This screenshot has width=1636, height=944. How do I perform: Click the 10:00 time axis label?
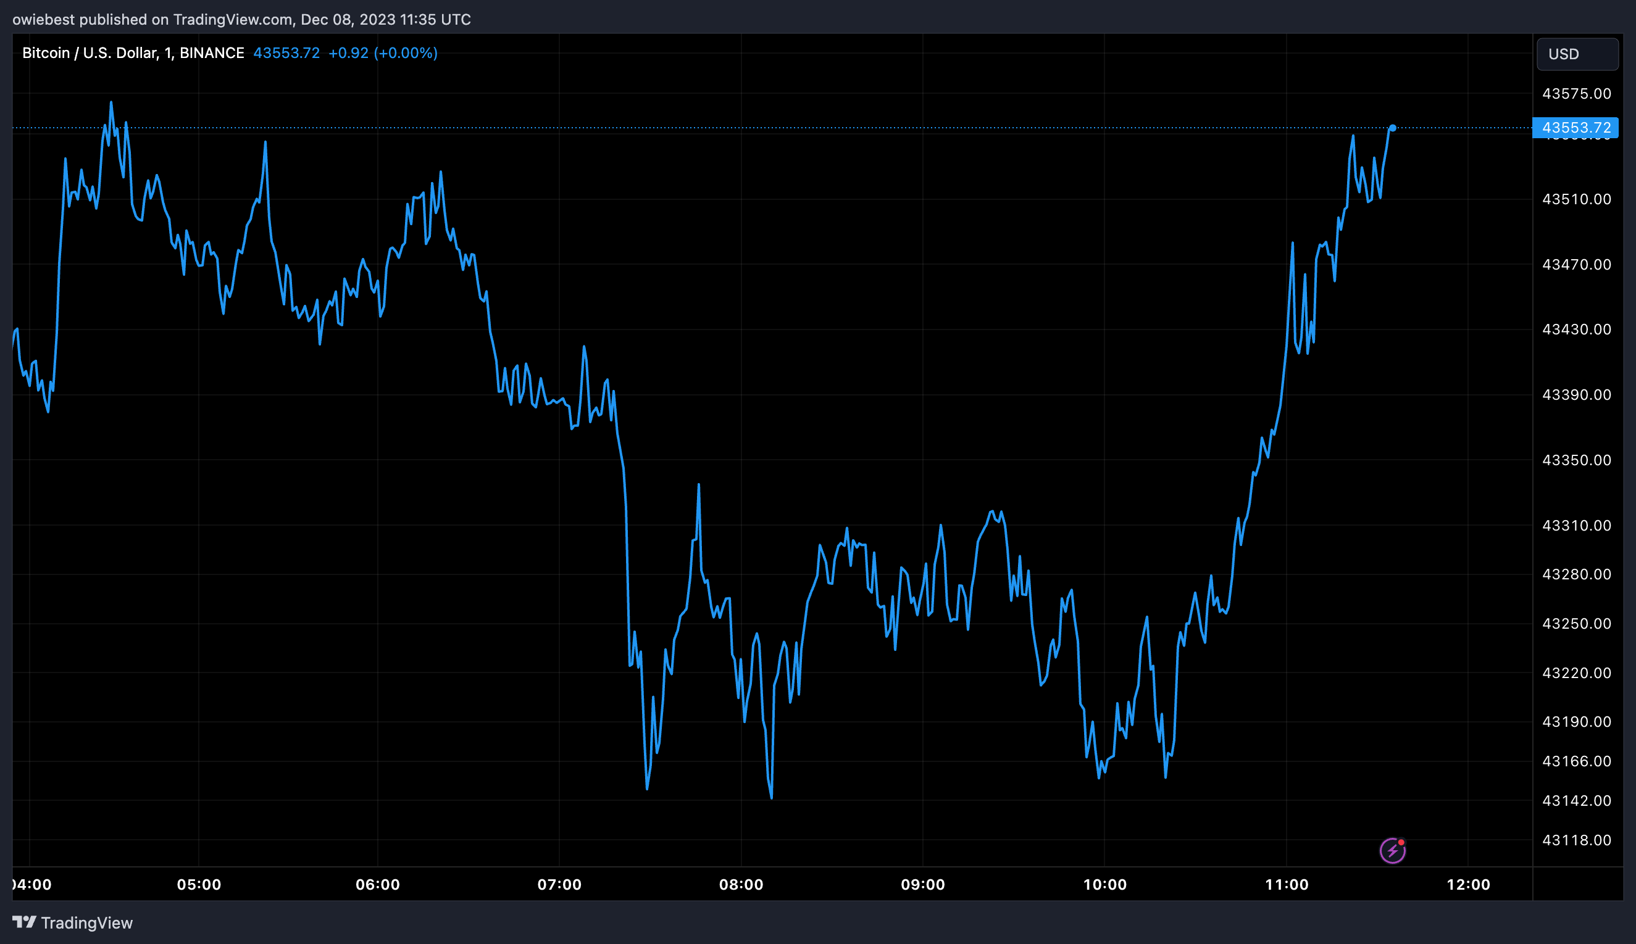point(1104,884)
